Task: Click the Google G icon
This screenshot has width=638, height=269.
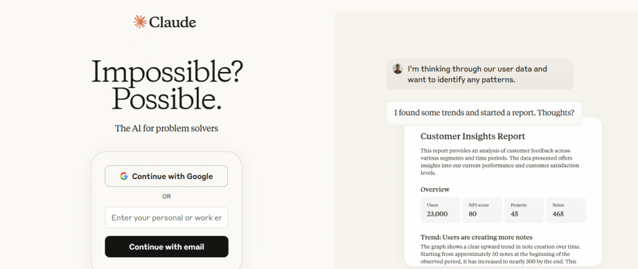Action: coord(124,176)
